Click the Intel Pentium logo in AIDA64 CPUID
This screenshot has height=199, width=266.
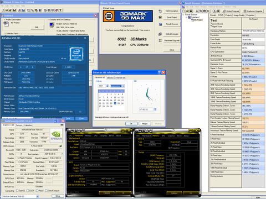[76, 54]
